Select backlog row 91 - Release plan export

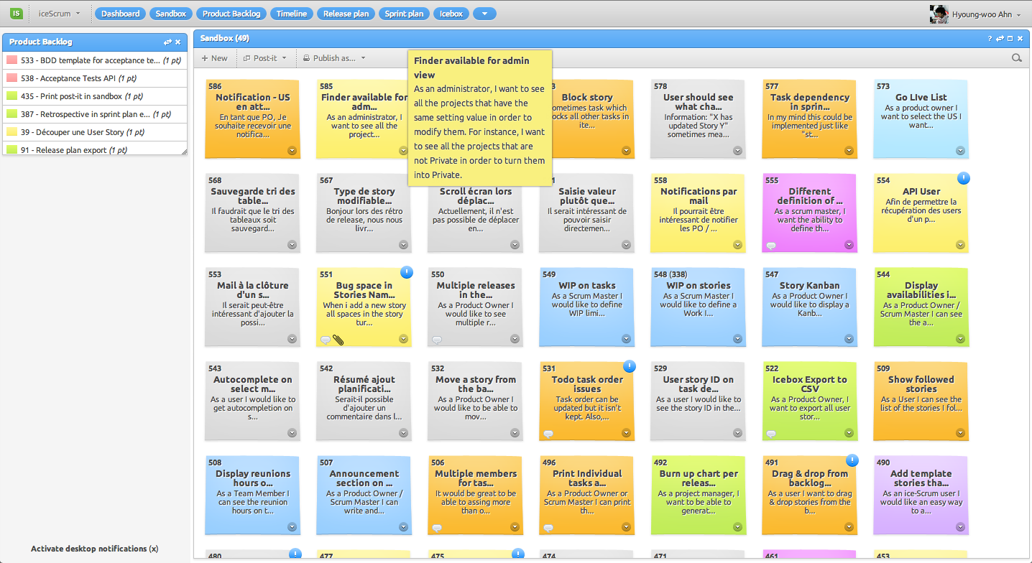click(95, 150)
